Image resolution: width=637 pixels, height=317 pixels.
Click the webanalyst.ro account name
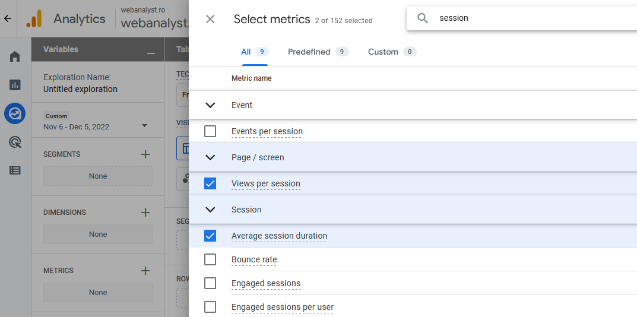click(142, 10)
